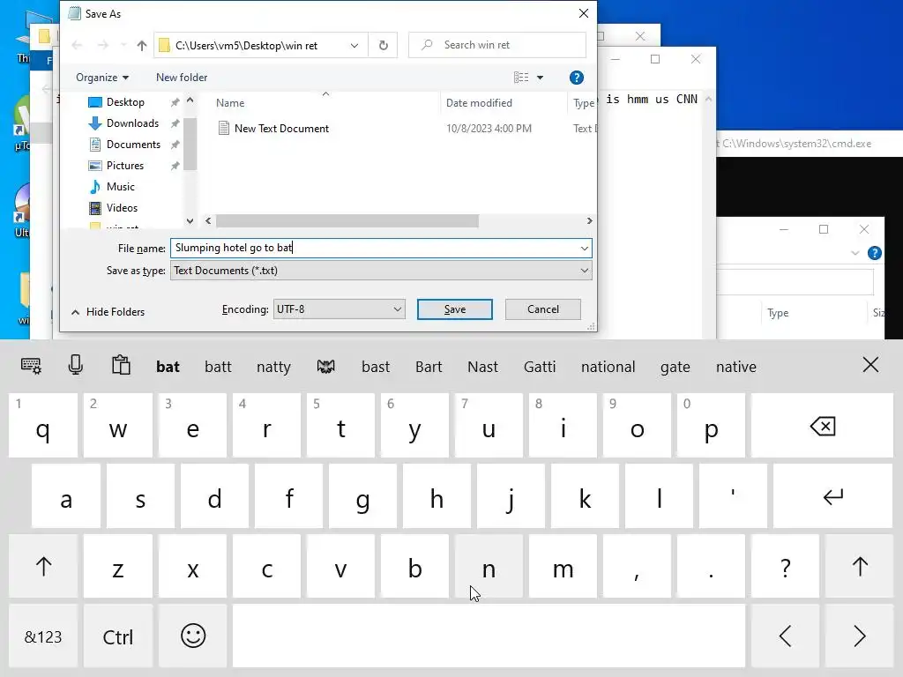Open File name history dropdown
This screenshot has height=677, width=903.
[x=584, y=248]
